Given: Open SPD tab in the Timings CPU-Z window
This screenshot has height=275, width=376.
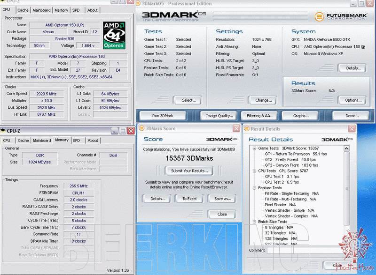Looking at the screenshot, I should tap(76, 140).
